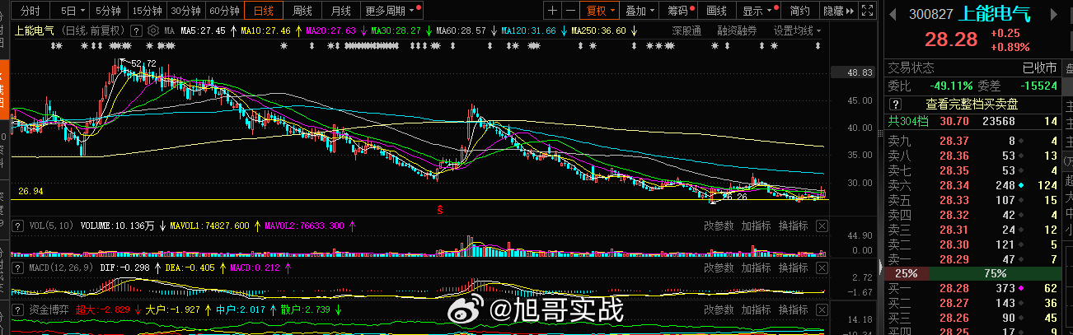
Task: Click 加指标 in MACD panel
Action: (x=756, y=268)
